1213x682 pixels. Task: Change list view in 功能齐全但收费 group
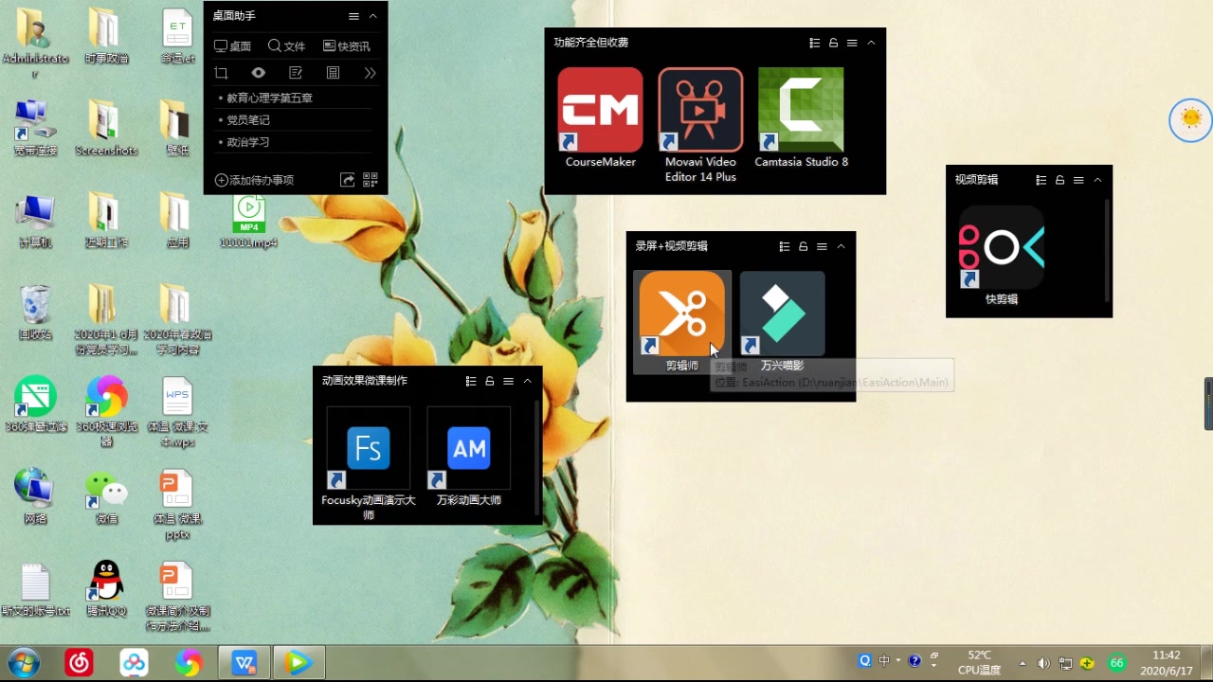pyautogui.click(x=814, y=43)
